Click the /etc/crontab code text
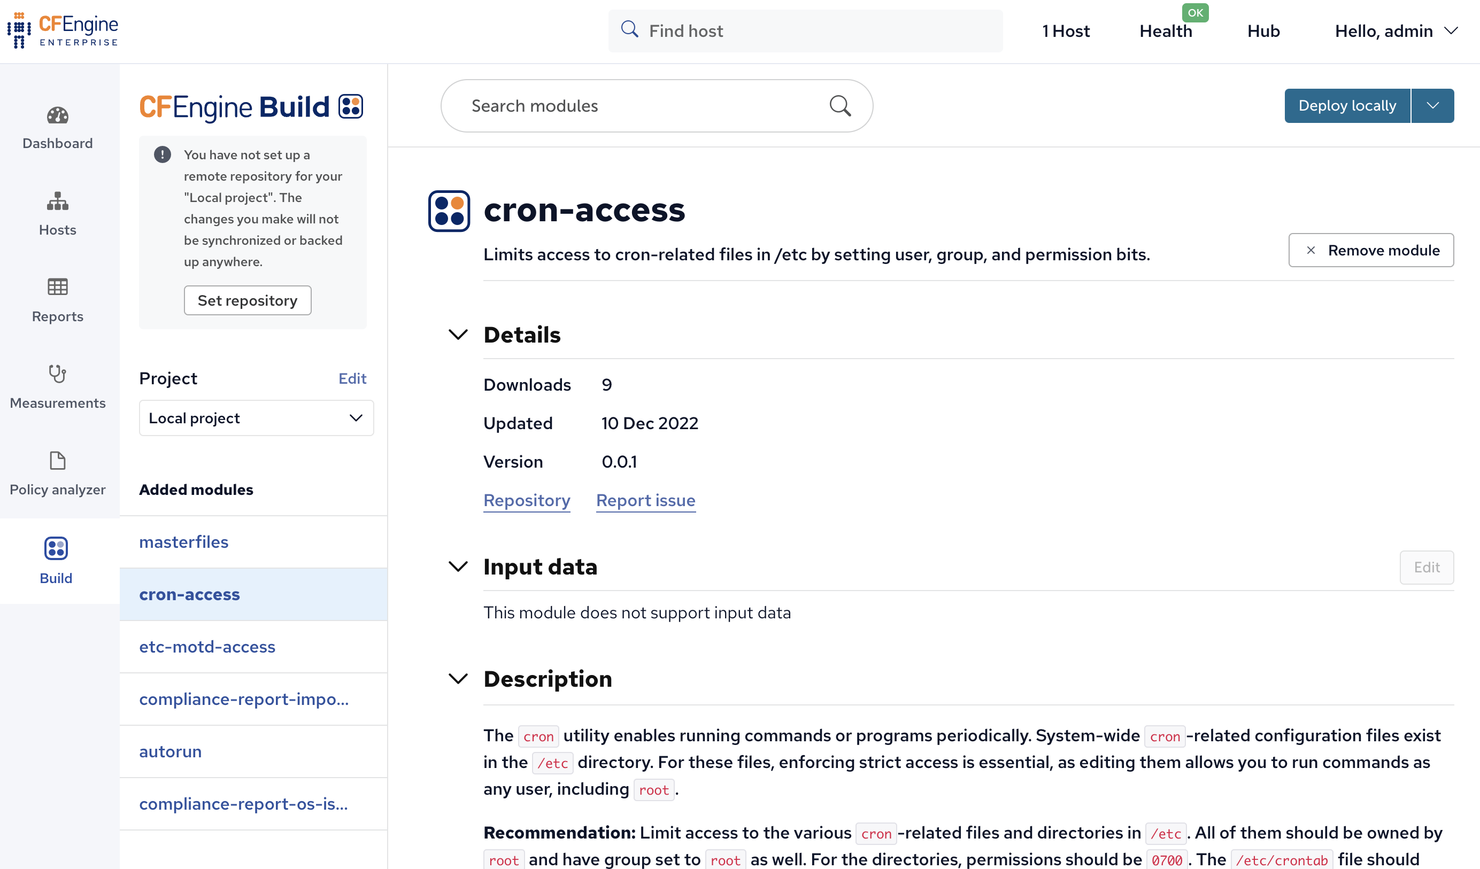The image size is (1480, 869). point(1282,860)
